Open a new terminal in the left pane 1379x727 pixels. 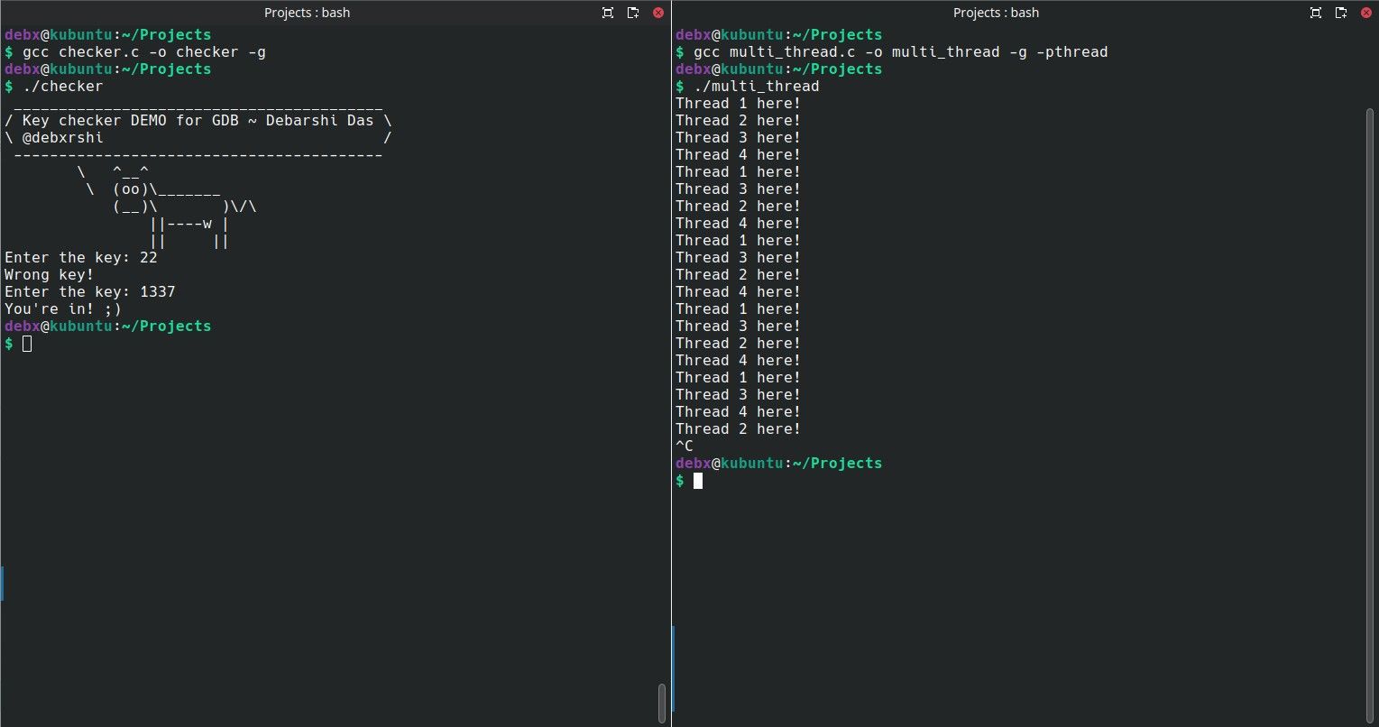[632, 13]
